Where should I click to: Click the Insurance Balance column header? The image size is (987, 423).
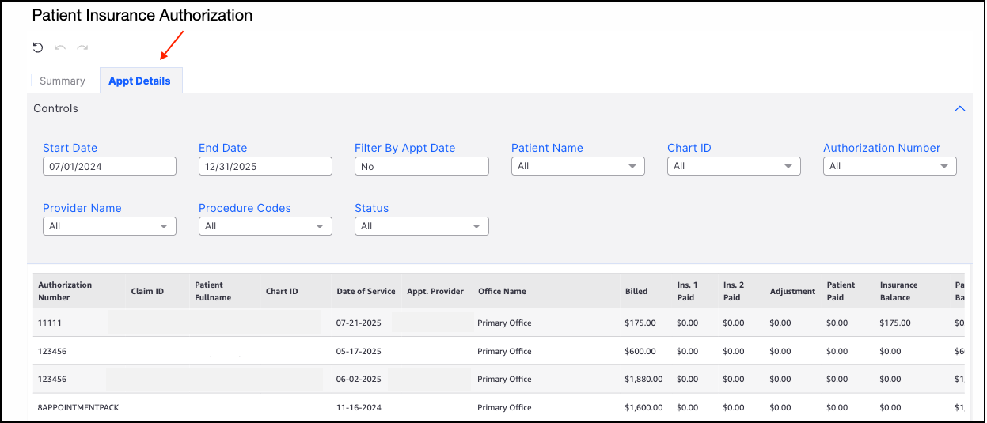[898, 291]
